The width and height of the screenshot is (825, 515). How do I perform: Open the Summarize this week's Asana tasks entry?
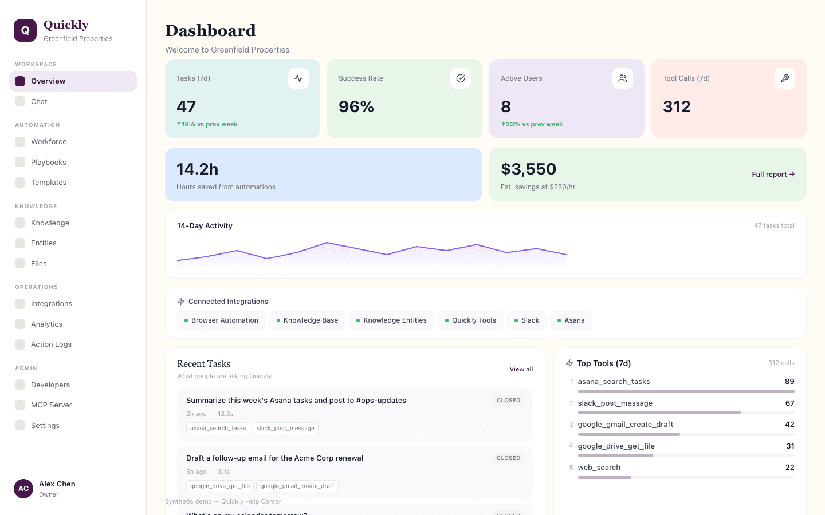(x=355, y=415)
